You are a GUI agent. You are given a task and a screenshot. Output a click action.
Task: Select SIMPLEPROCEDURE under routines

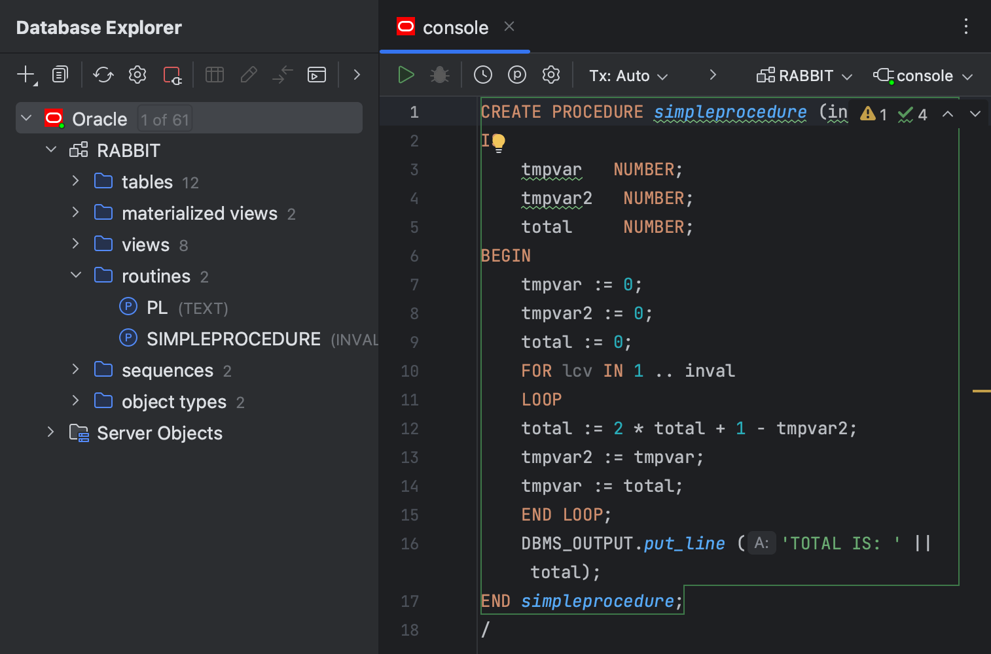pos(233,339)
